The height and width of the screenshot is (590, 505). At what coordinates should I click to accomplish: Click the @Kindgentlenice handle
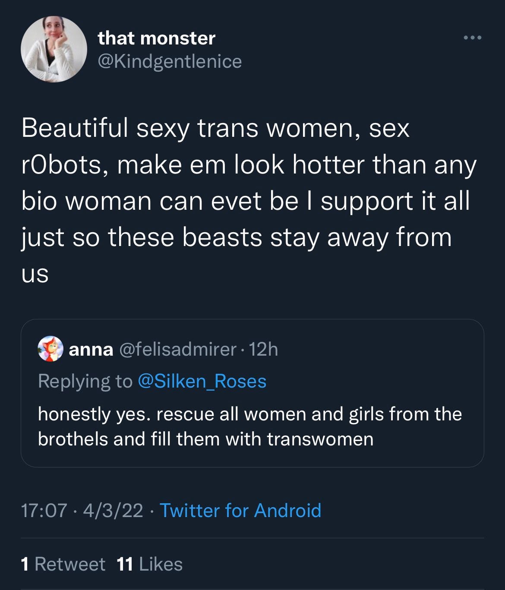(169, 62)
